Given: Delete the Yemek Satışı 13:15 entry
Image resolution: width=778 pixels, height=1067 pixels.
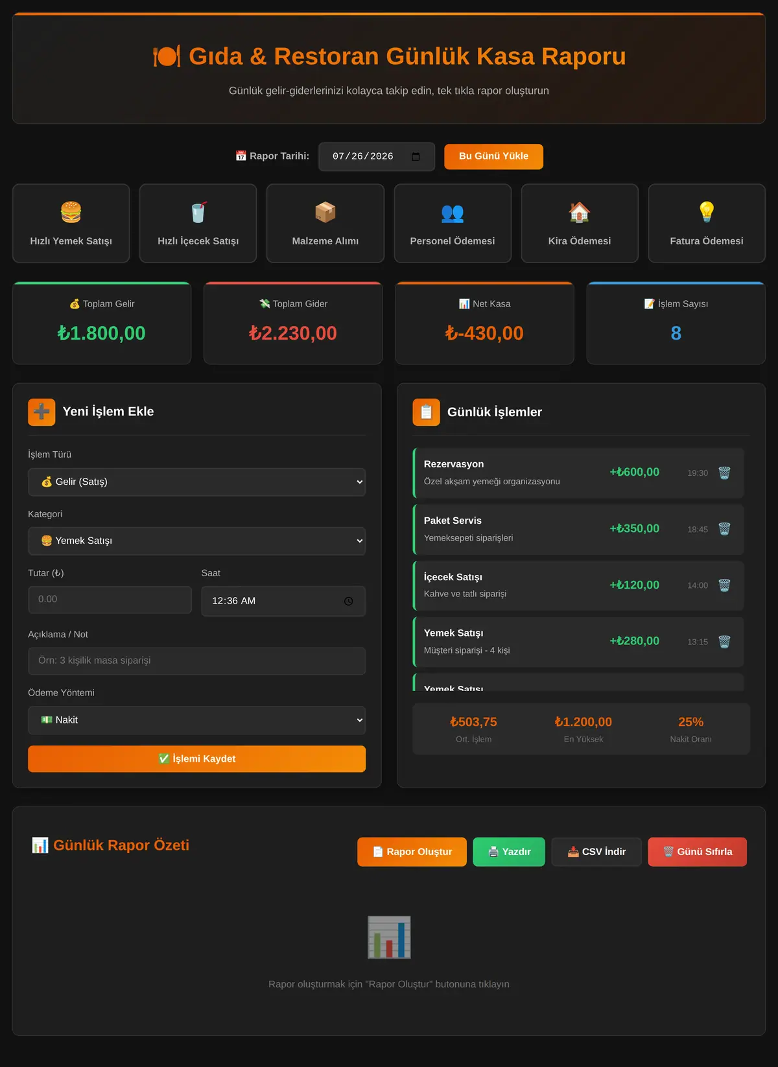Looking at the screenshot, I should (724, 642).
